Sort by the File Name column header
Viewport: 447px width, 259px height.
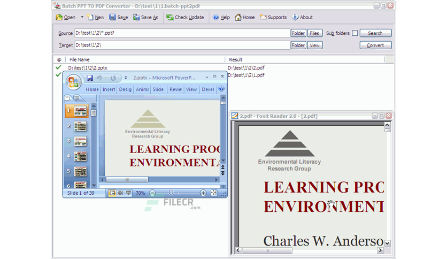tap(145, 59)
